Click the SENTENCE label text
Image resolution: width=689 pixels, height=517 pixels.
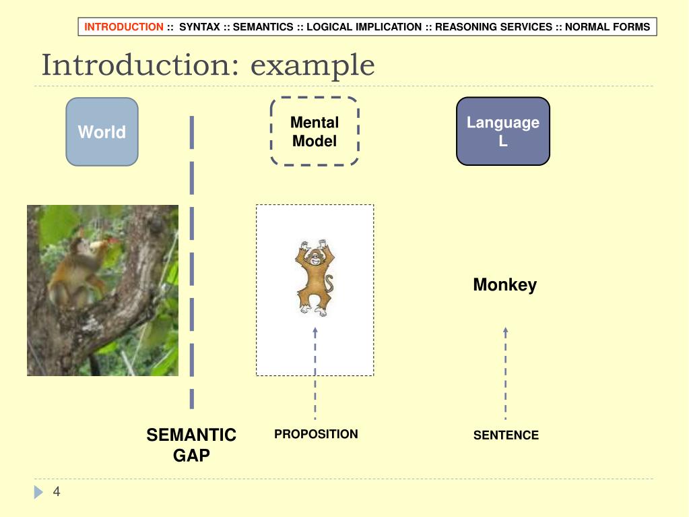click(x=506, y=435)
